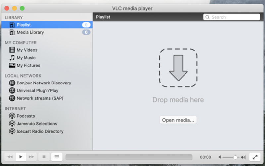This screenshot has height=166, width=265.
Task: Zoom window with the green button
Action: click(x=22, y=8)
